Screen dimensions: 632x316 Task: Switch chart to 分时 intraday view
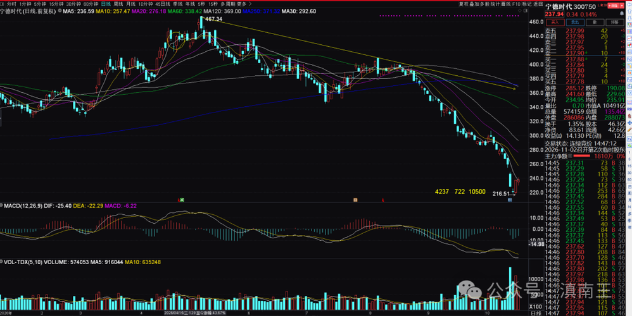11,4
